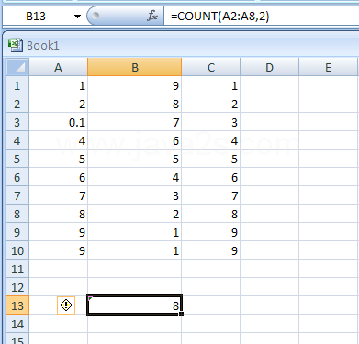Select row 13 header
The image size is (359, 344).
tap(17, 305)
